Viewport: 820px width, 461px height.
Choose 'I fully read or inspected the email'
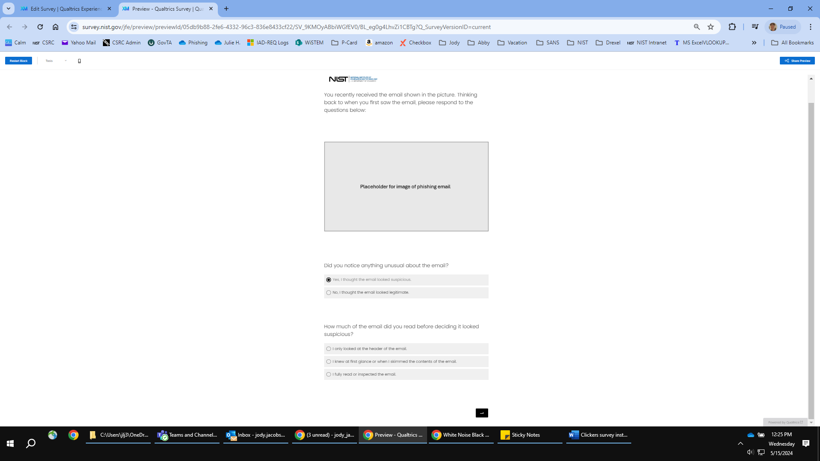(x=328, y=374)
